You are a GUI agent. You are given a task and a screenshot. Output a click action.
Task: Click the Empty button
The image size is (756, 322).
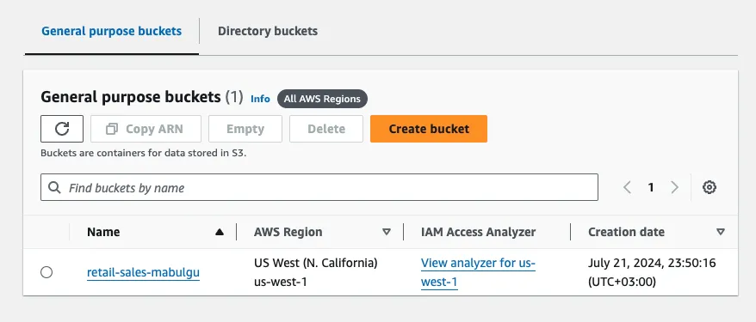pos(245,129)
